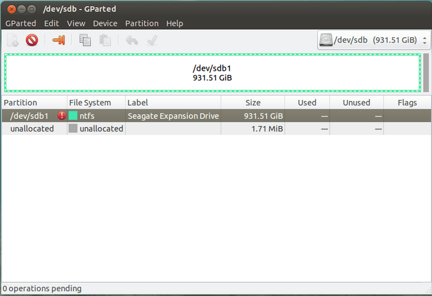This screenshot has height=296, width=432.
Task: Click the Label column header
Action: click(x=138, y=103)
